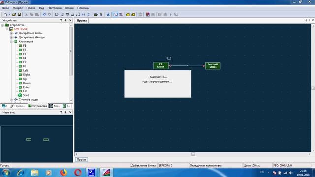This screenshot has width=315, height=177.
Task: Open help via question mark toolbar icon
Action: coord(101,14)
